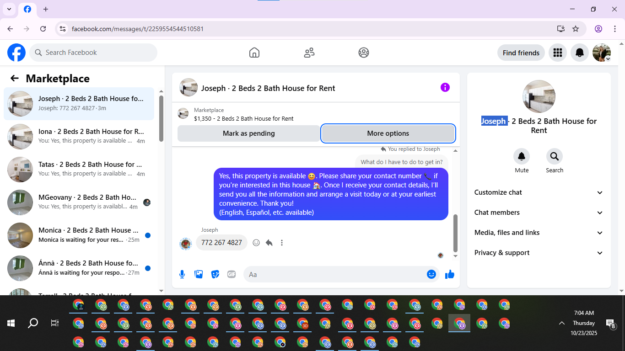Viewport: 625px width, 351px height.
Task: Show hidden system tray icons
Action: click(561, 323)
